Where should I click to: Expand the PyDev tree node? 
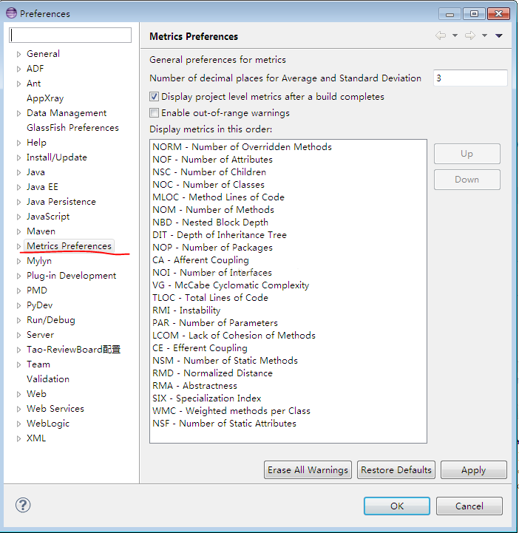click(x=18, y=305)
